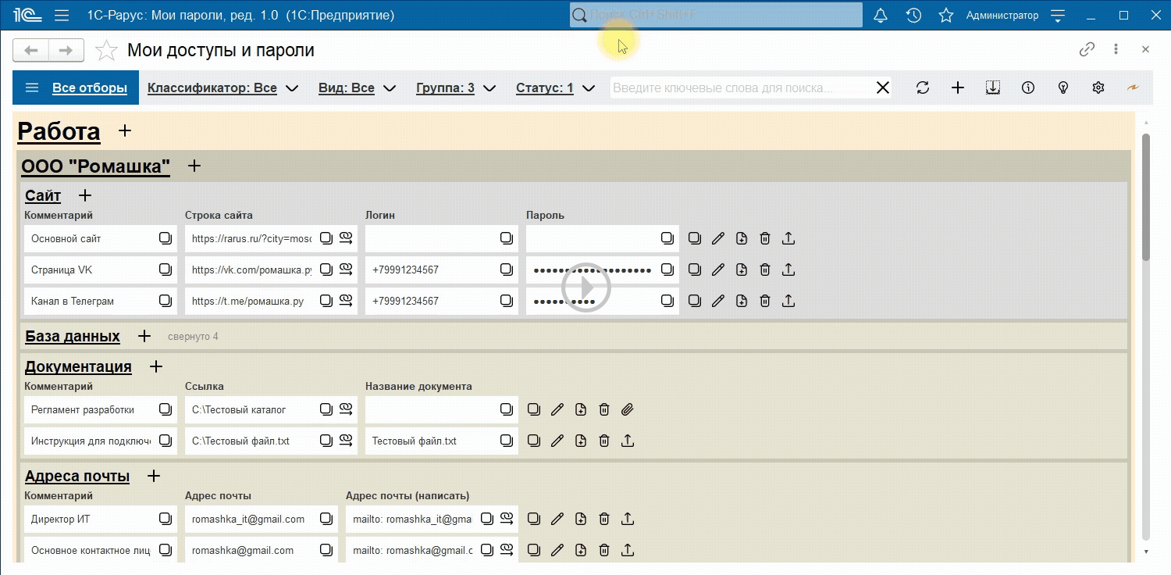Add new record plus in toolbar
Screen dimensions: 1171x575
[x=958, y=87]
